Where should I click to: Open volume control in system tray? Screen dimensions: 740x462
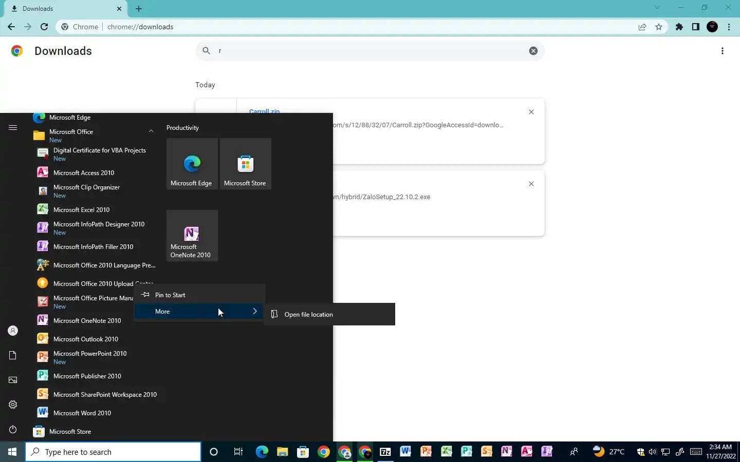[653, 452]
